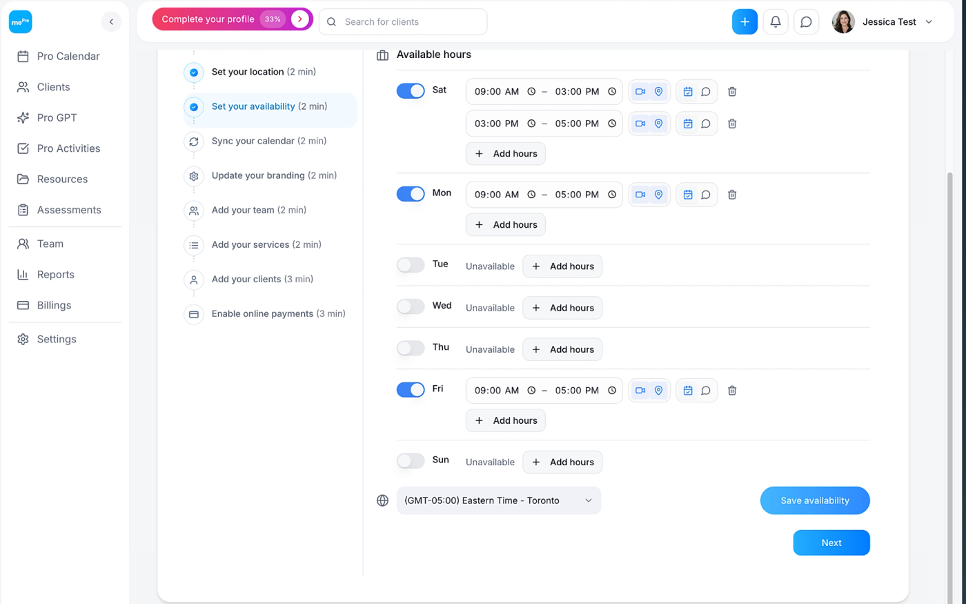The height and width of the screenshot is (604, 966).
Task: Open messages chat bubble icon in header
Action: [806, 21]
